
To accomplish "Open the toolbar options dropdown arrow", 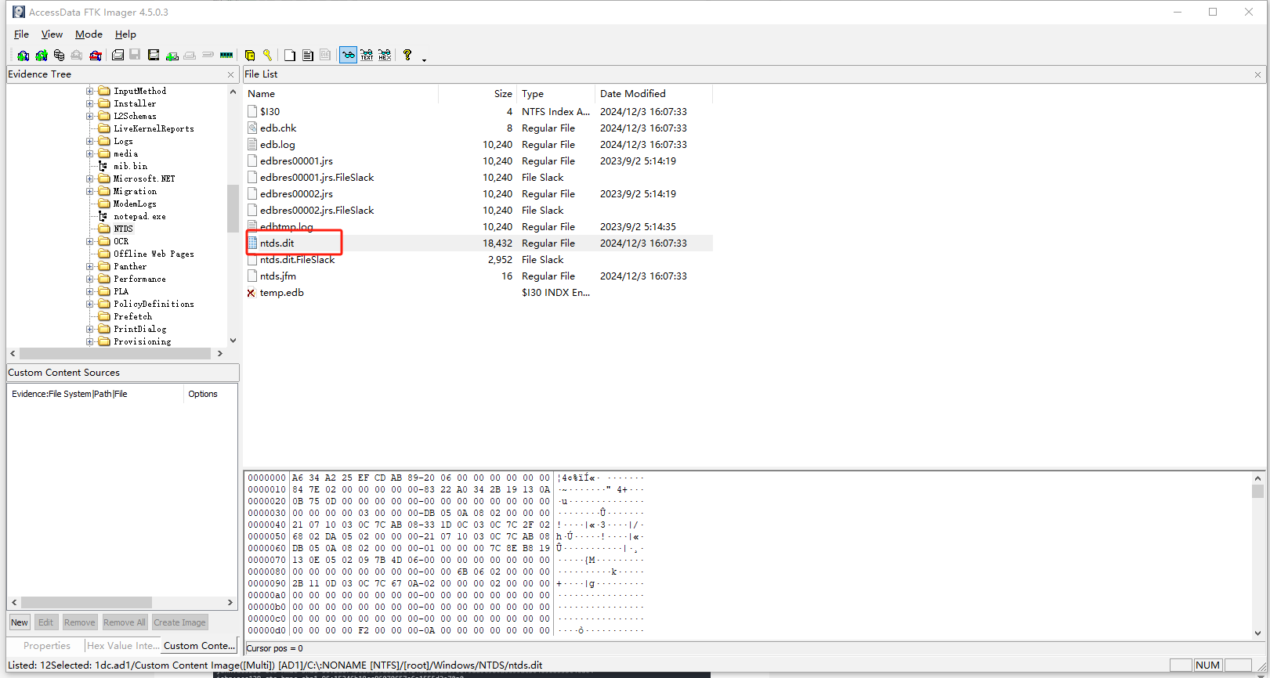I will coord(424,60).
